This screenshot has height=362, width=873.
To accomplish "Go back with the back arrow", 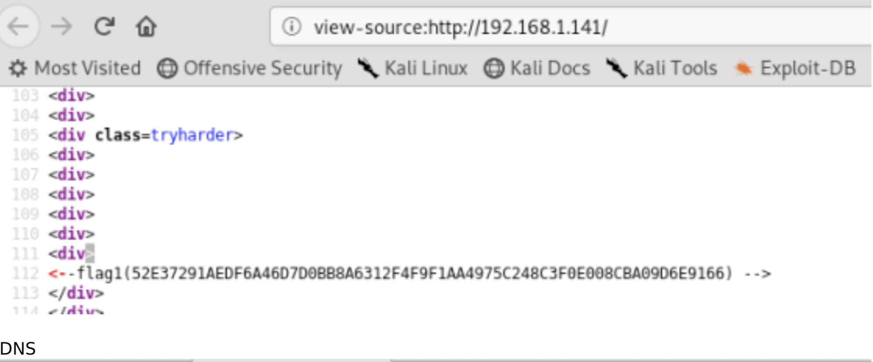I will [x=18, y=27].
